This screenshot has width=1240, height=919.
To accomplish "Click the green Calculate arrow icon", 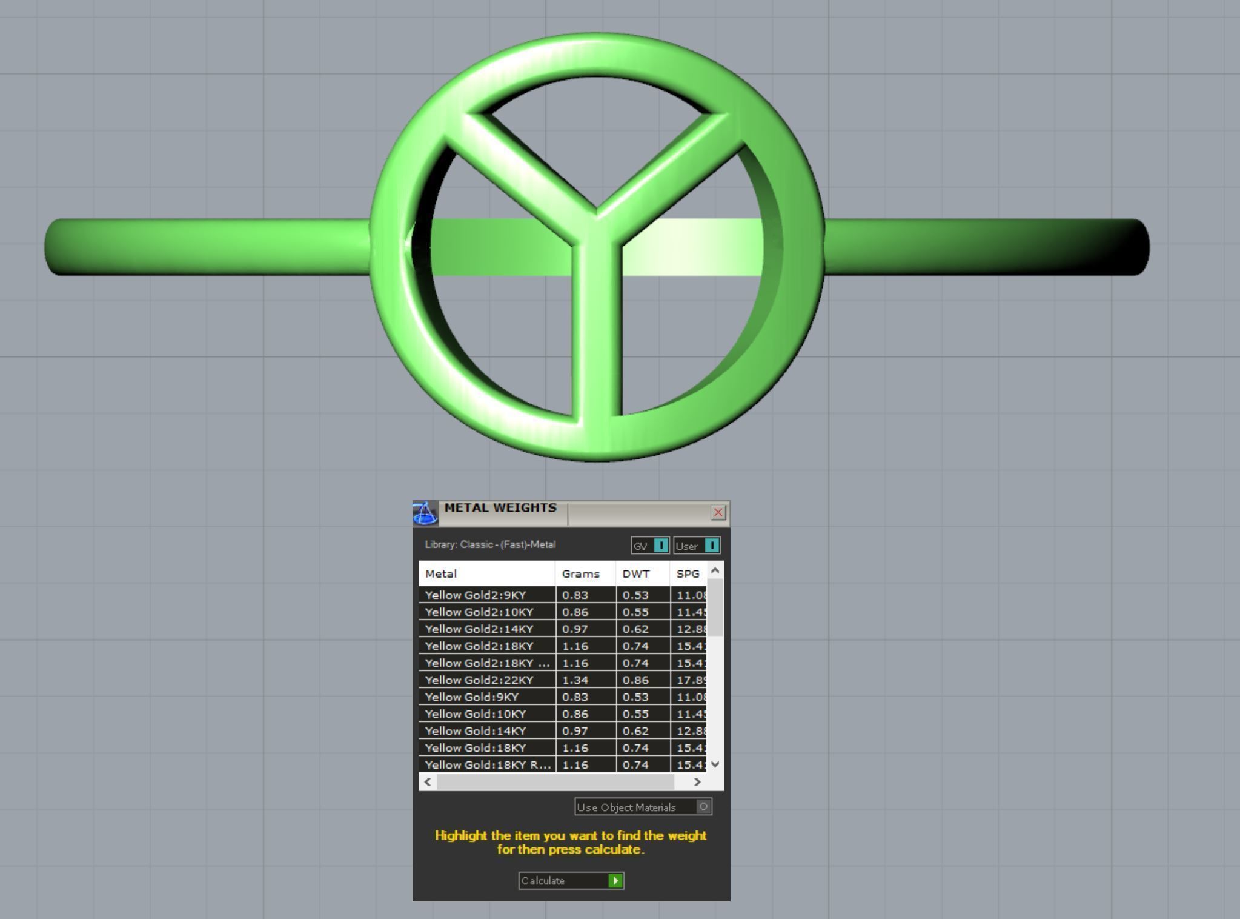I will click(x=615, y=881).
